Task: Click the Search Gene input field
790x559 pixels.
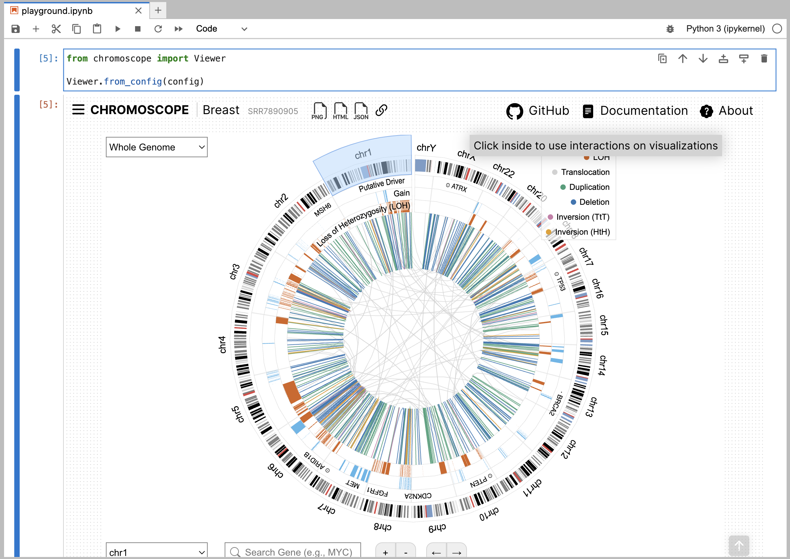Action: tap(293, 551)
